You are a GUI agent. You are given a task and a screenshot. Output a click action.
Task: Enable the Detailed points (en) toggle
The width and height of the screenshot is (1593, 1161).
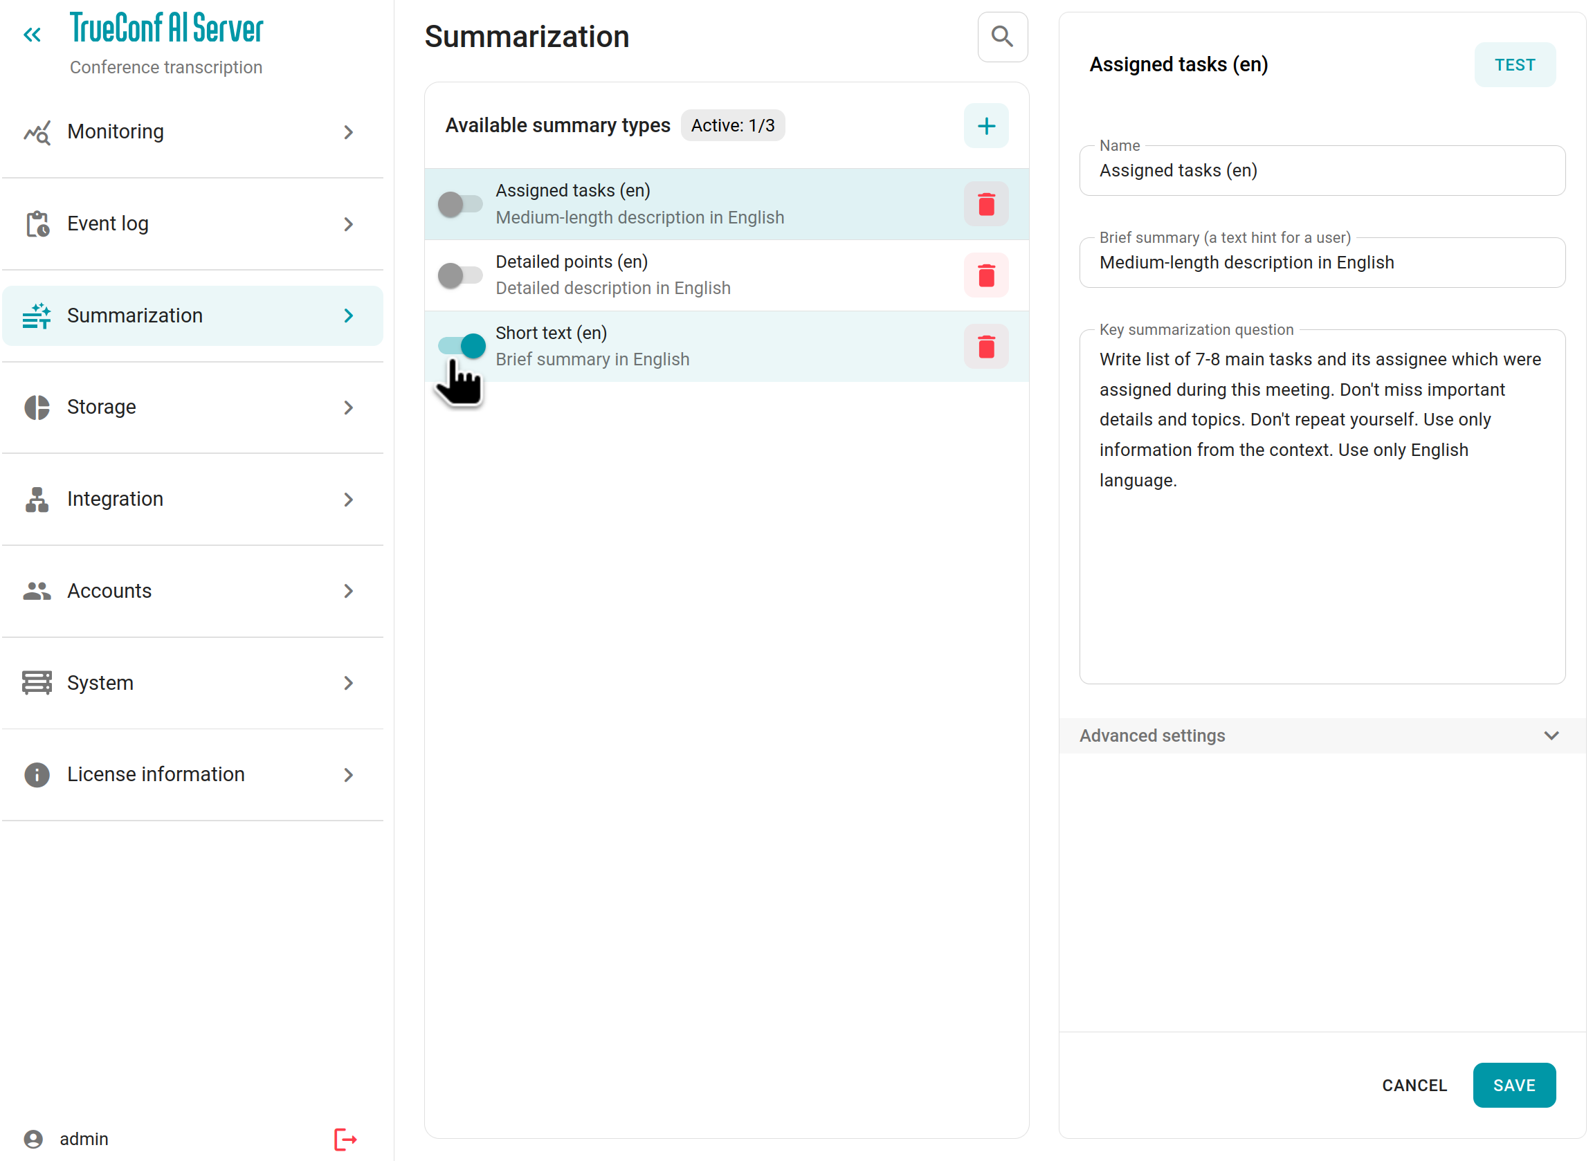(460, 275)
